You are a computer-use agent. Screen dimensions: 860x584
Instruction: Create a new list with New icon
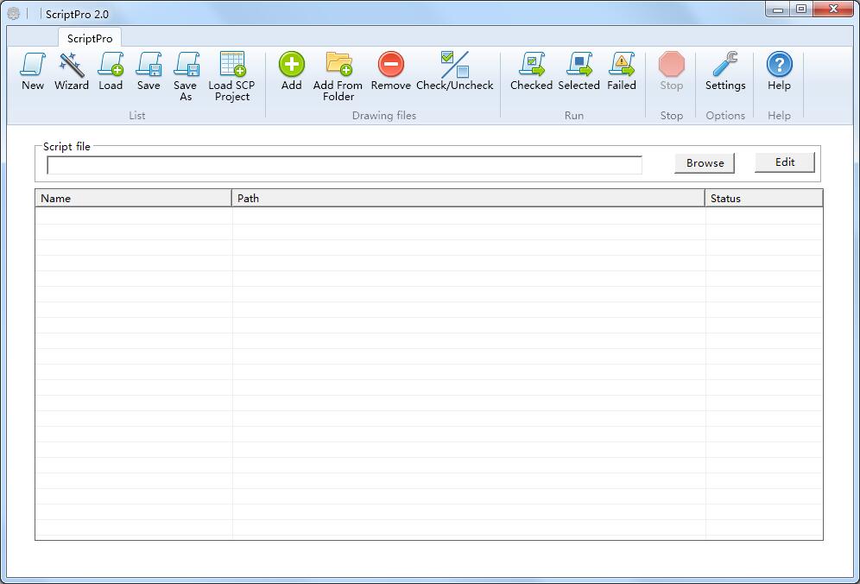[33, 71]
